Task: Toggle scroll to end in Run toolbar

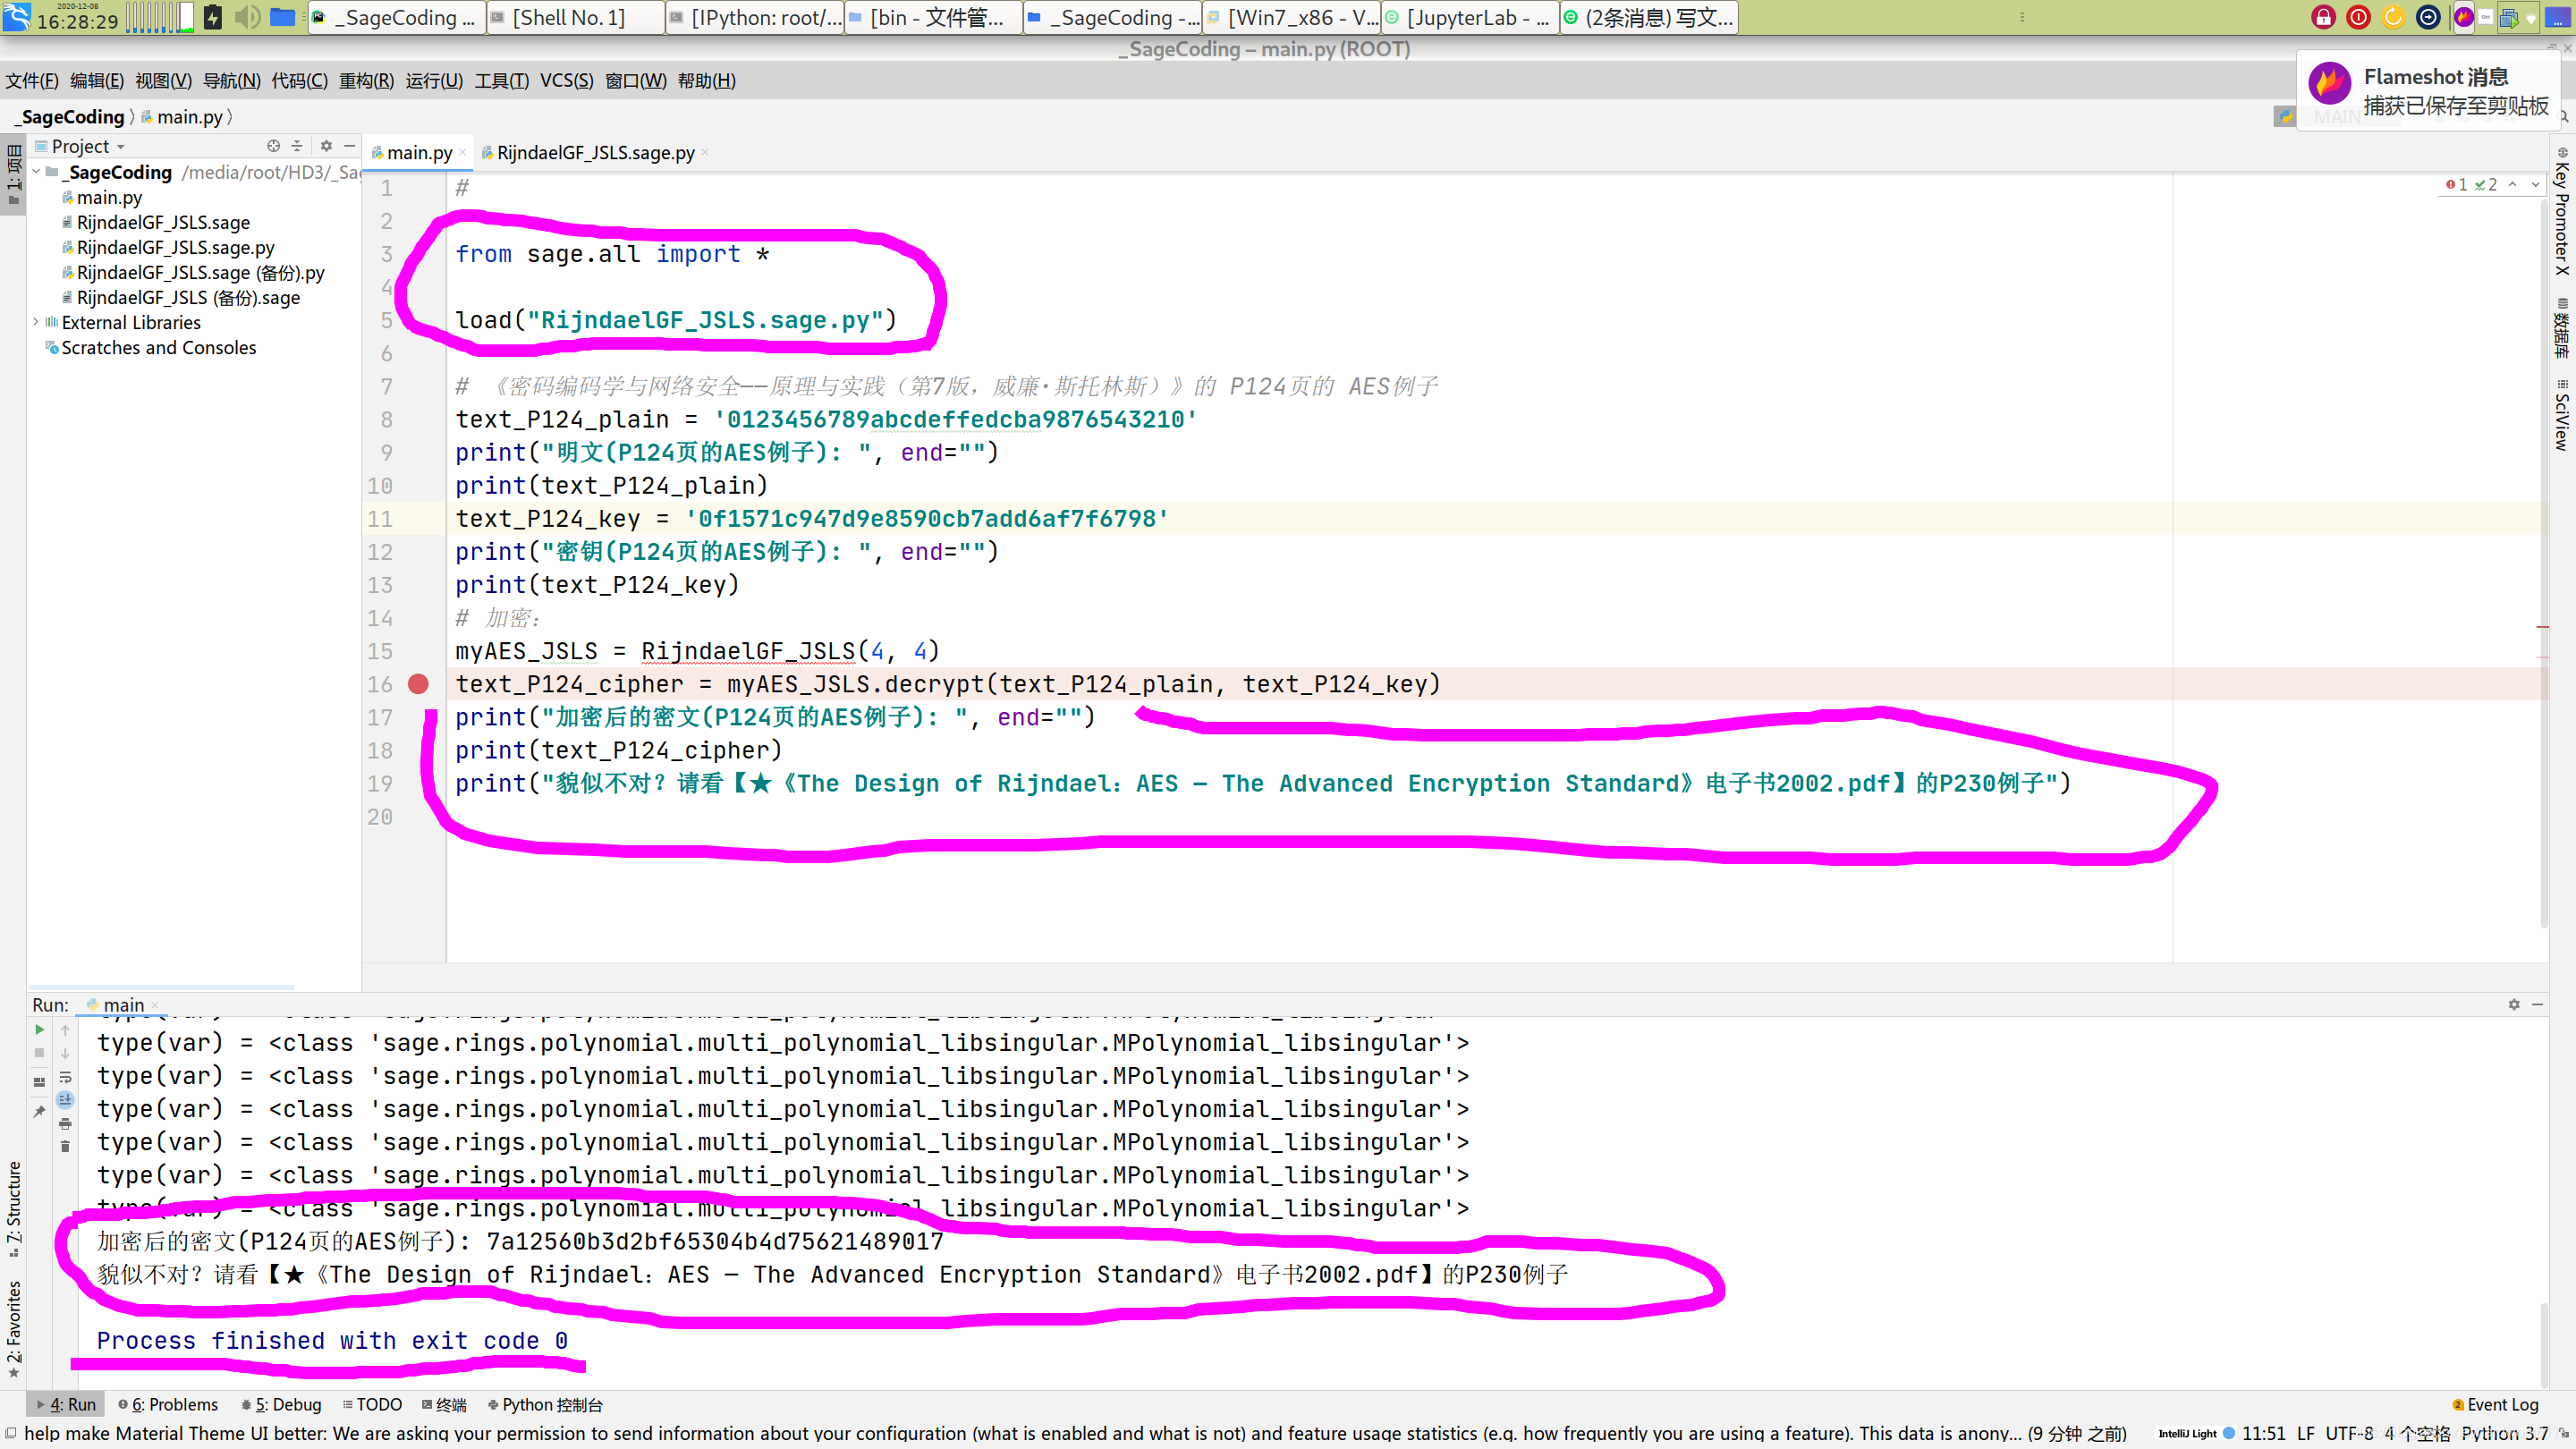Action: pos(65,1100)
